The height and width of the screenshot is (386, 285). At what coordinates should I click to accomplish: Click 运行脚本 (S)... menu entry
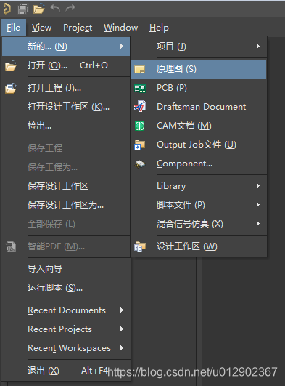pyautogui.click(x=66, y=288)
